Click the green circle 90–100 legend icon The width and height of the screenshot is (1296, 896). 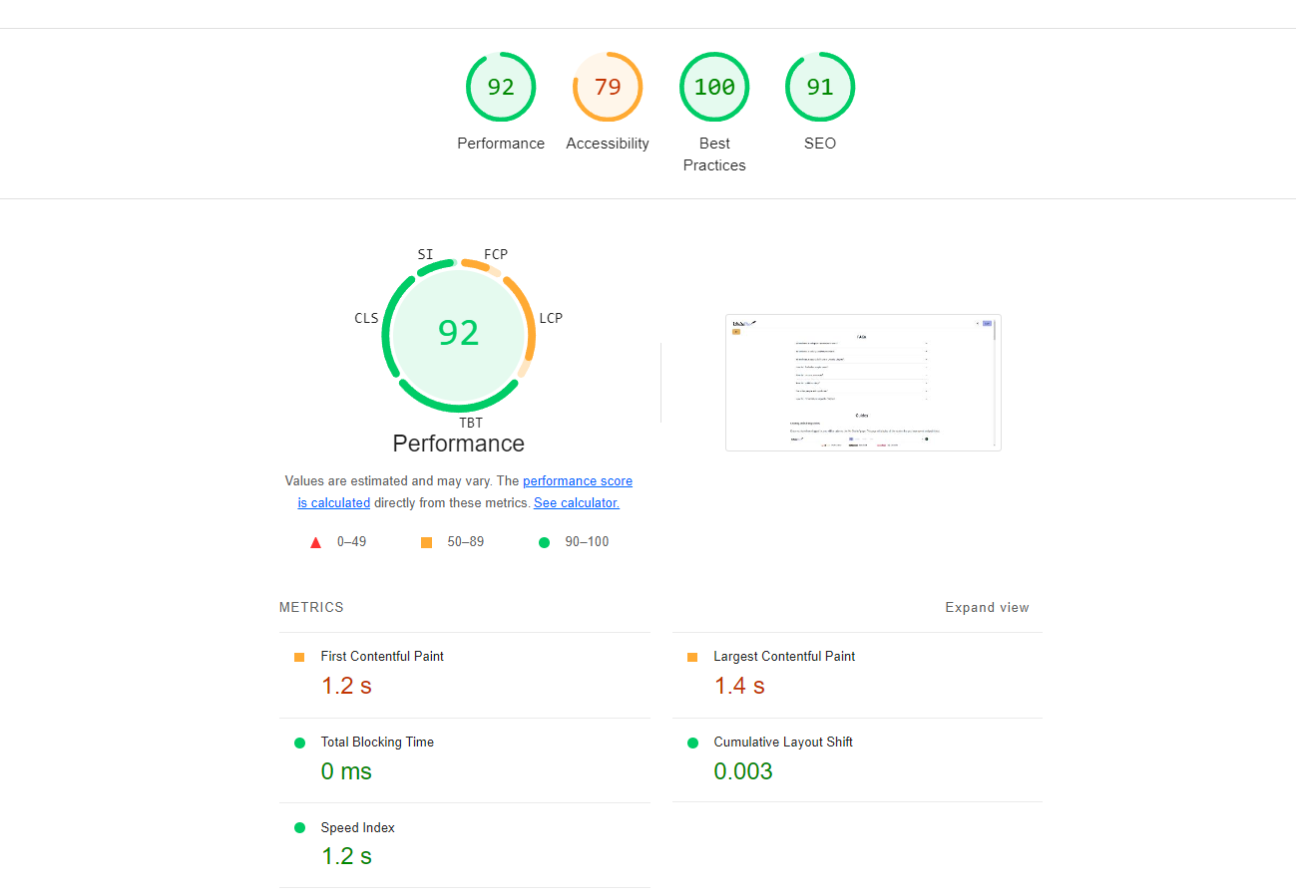click(x=544, y=542)
